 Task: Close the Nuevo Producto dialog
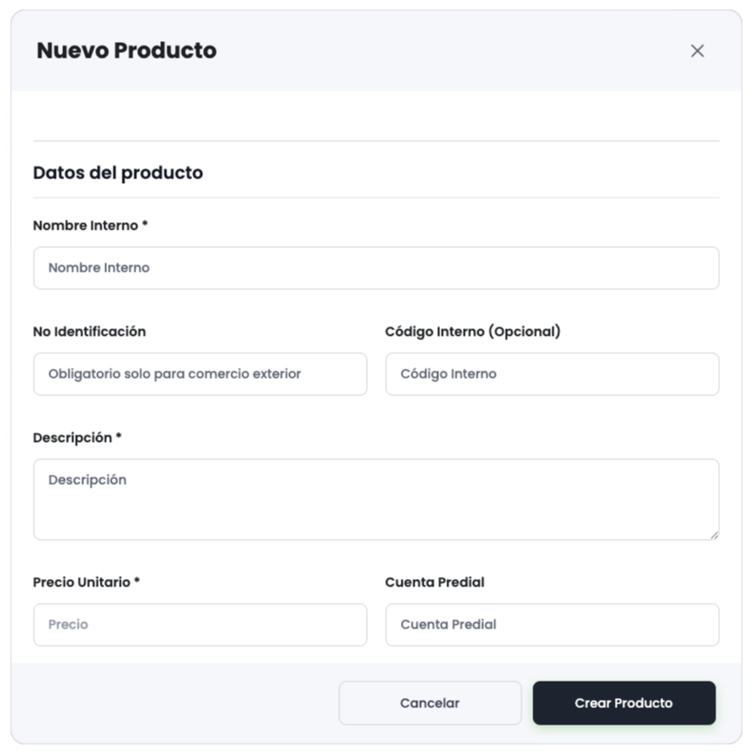point(697,51)
